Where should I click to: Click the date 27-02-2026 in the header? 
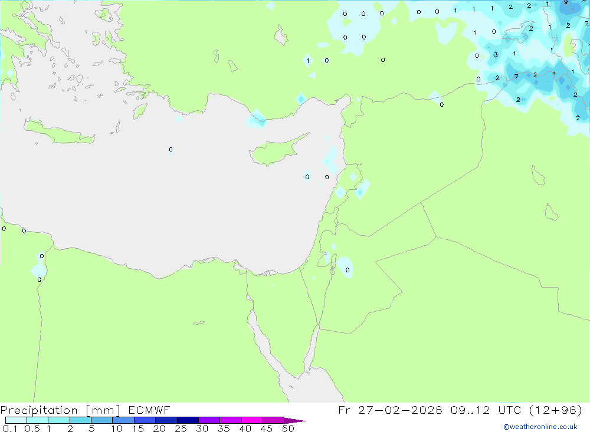point(400,410)
